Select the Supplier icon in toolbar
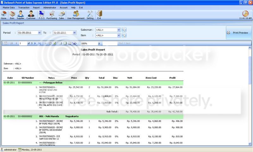Viewport: 253px width, 152px height. (x=20, y=15)
